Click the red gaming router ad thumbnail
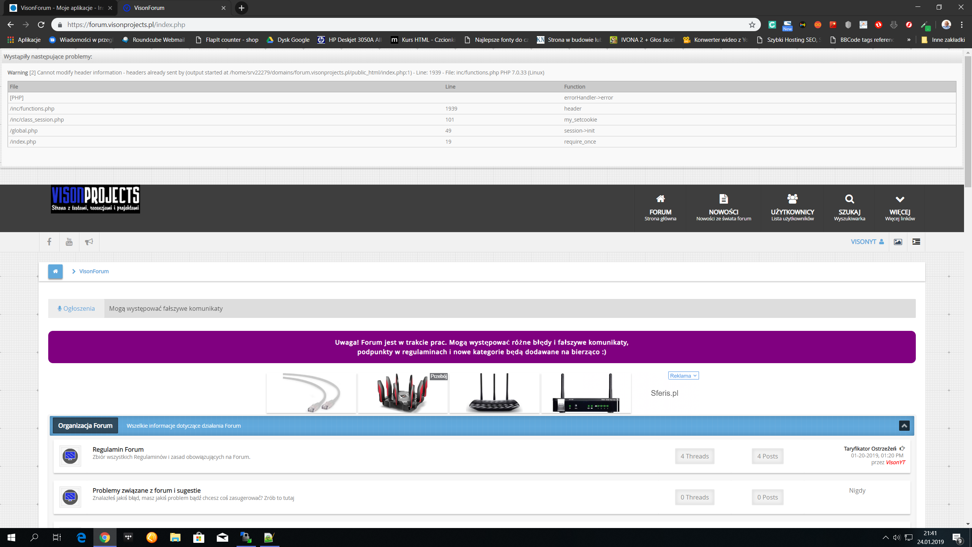 point(403,393)
